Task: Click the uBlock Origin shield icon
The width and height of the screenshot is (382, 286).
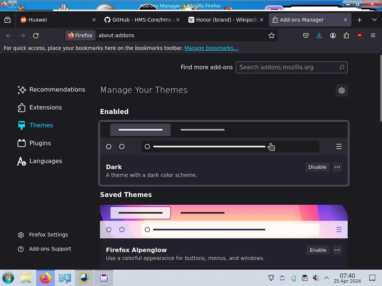Action: click(360, 35)
